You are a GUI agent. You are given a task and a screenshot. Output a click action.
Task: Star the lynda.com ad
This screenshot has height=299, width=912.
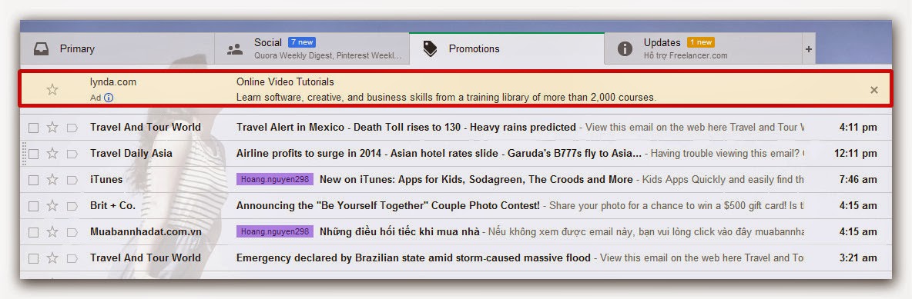[52, 89]
